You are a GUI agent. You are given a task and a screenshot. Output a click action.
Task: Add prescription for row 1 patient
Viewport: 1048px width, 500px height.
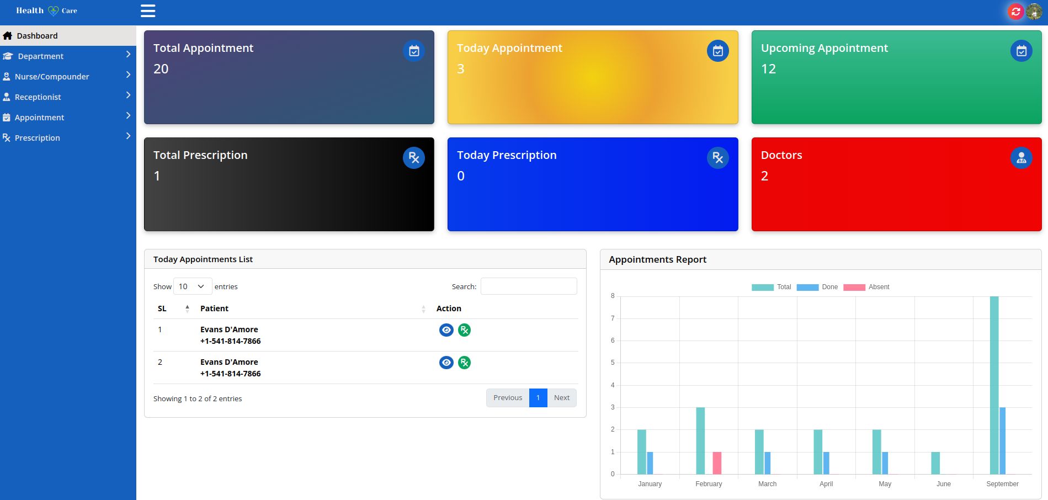[465, 330]
